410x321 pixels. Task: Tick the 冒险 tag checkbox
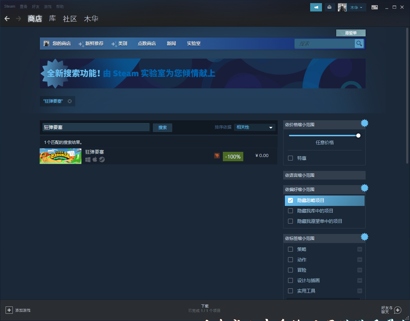290,270
